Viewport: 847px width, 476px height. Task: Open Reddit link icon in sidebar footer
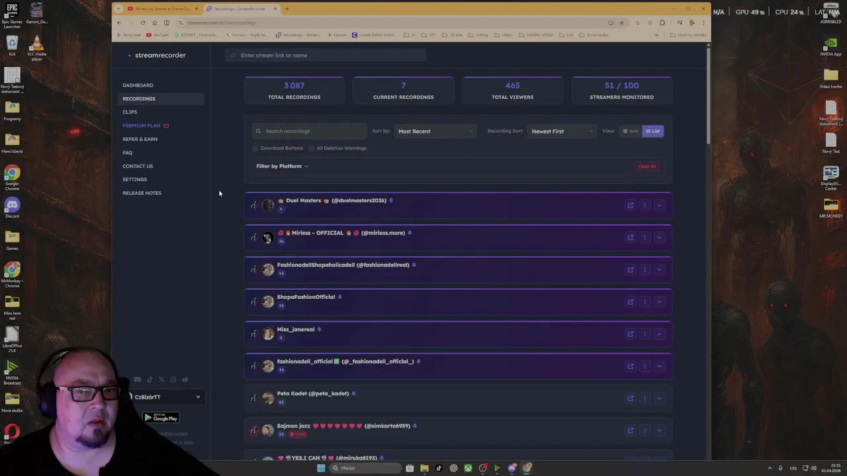pyautogui.click(x=185, y=379)
